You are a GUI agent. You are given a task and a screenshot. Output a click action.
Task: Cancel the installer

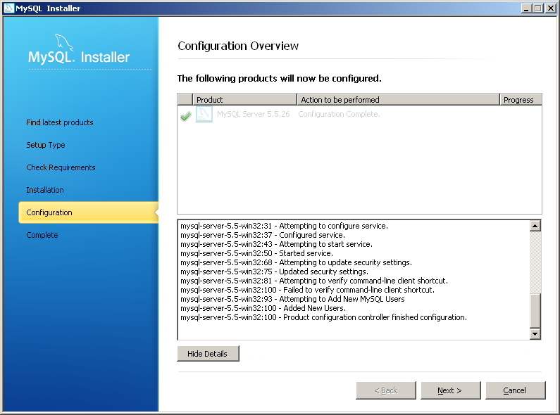(x=516, y=390)
